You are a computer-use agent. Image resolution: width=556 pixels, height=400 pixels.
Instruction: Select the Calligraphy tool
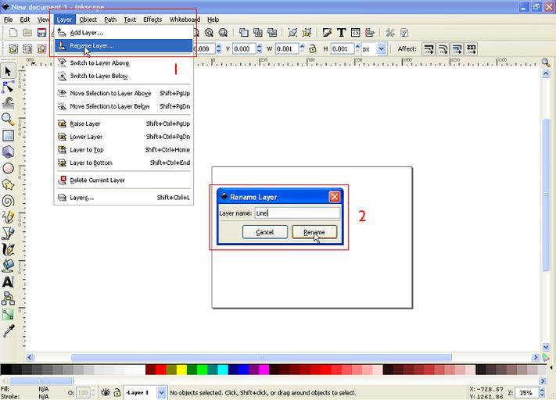point(8,249)
